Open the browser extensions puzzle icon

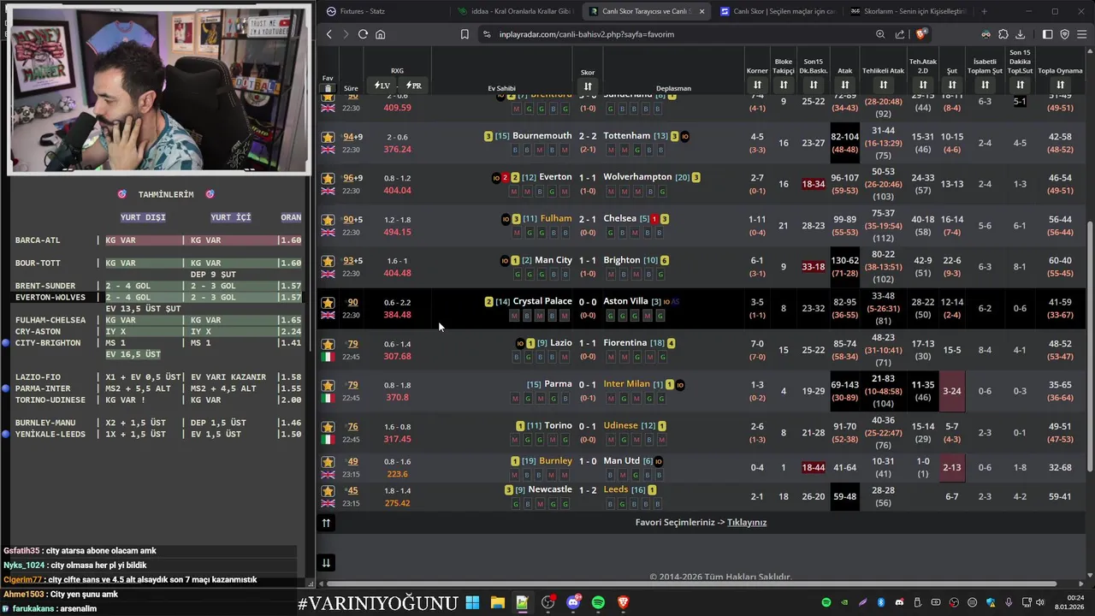(x=1003, y=34)
